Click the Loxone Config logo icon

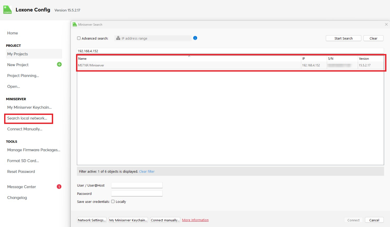7,10
